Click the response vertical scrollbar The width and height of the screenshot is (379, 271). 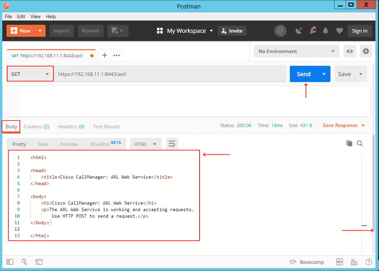pos(374,183)
